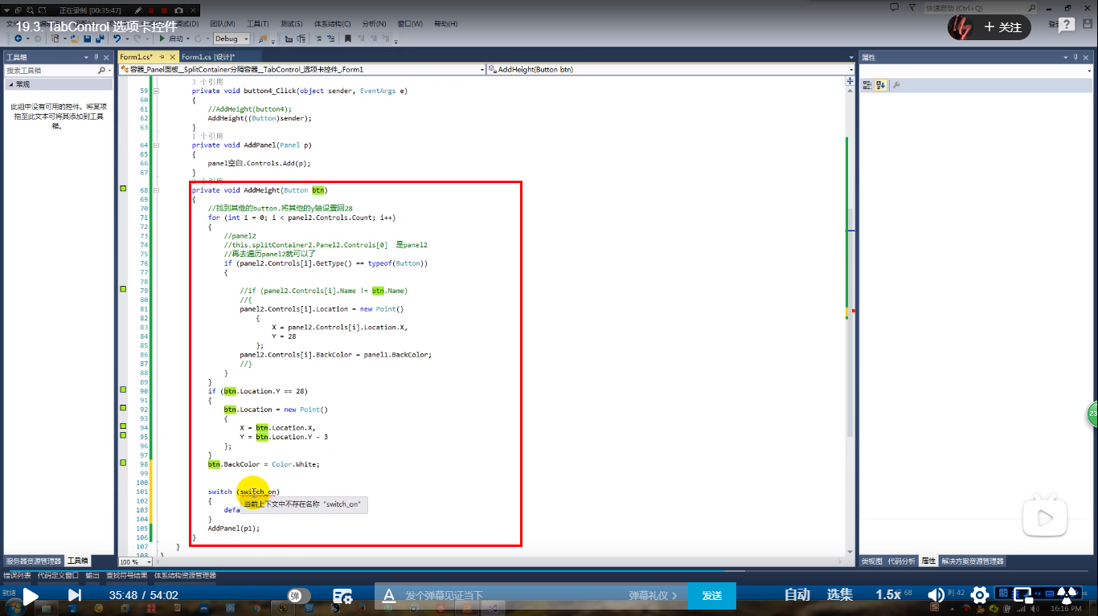Click the volume speaker icon in the player
Screen dimensions: 1098x616
934,594
